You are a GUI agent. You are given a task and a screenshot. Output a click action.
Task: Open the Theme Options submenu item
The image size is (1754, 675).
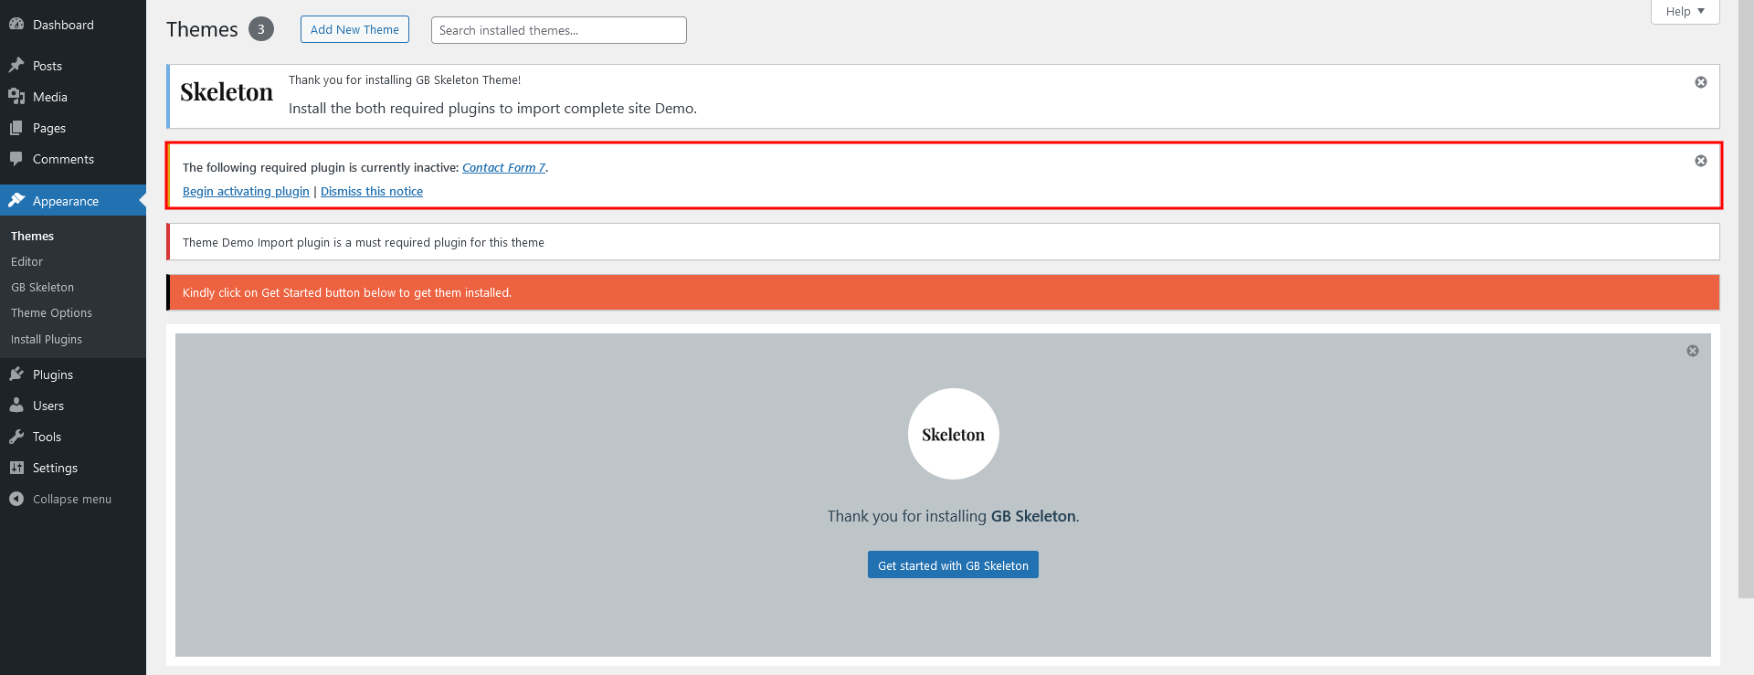pos(51,313)
